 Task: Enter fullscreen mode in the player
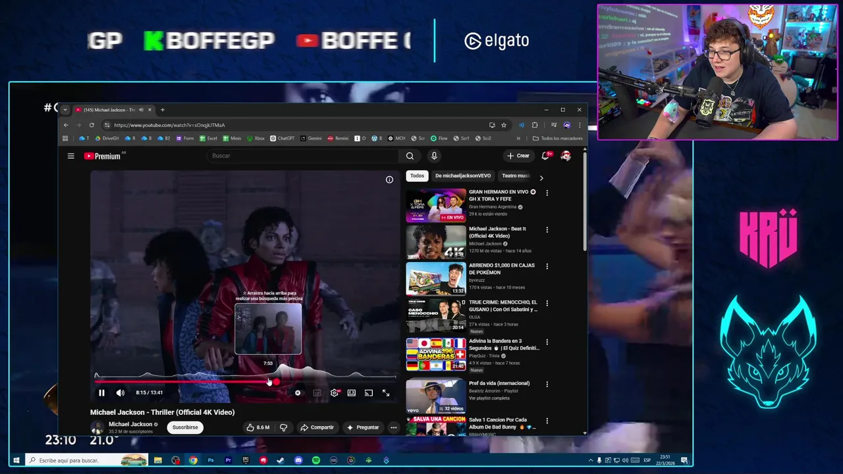coord(386,393)
